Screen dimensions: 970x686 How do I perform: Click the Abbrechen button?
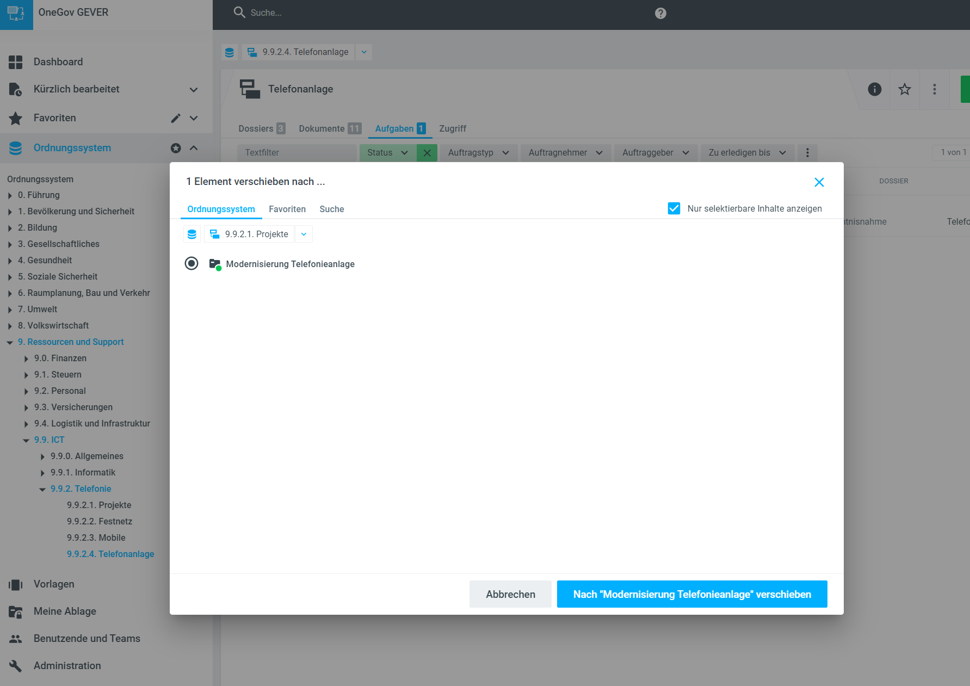[510, 594]
